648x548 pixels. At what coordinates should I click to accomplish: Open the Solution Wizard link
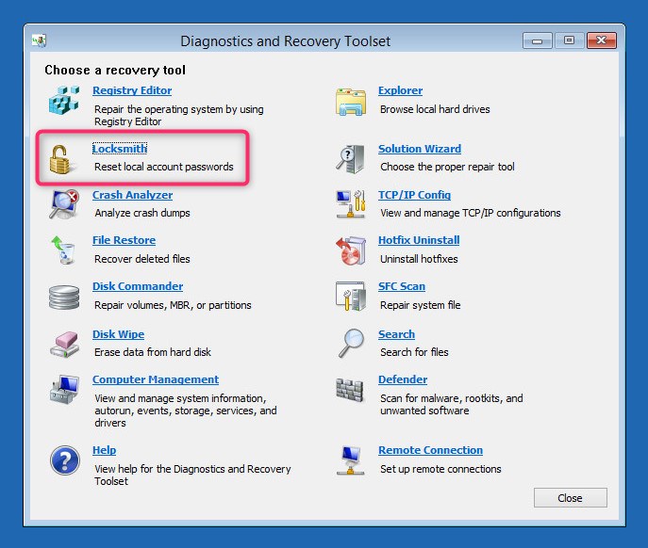coord(420,149)
